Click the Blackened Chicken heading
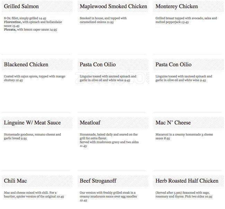The height and width of the screenshot is (209, 225). click(x=26, y=65)
